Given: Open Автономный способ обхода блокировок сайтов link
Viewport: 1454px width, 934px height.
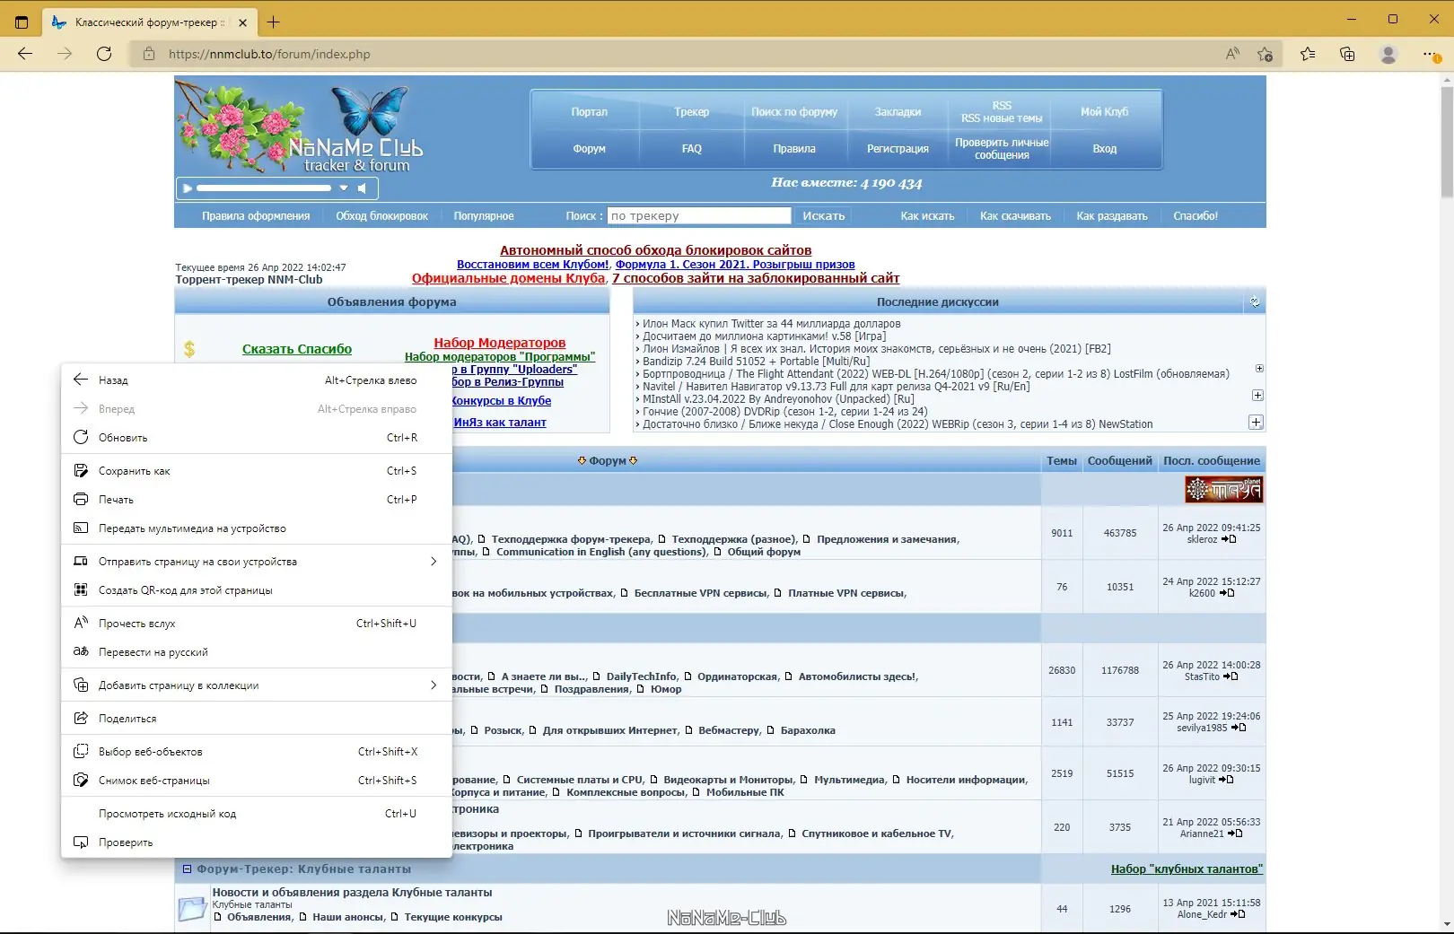Looking at the screenshot, I should 656,250.
